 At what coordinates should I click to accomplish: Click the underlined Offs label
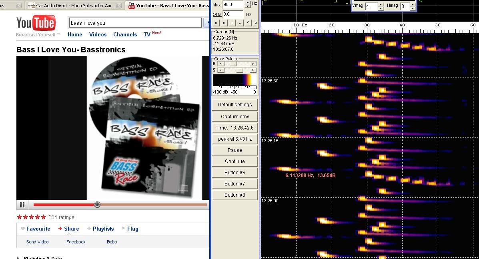(217, 14)
